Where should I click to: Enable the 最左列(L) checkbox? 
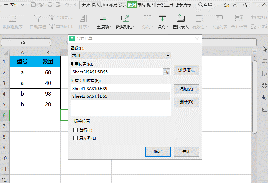76,138
